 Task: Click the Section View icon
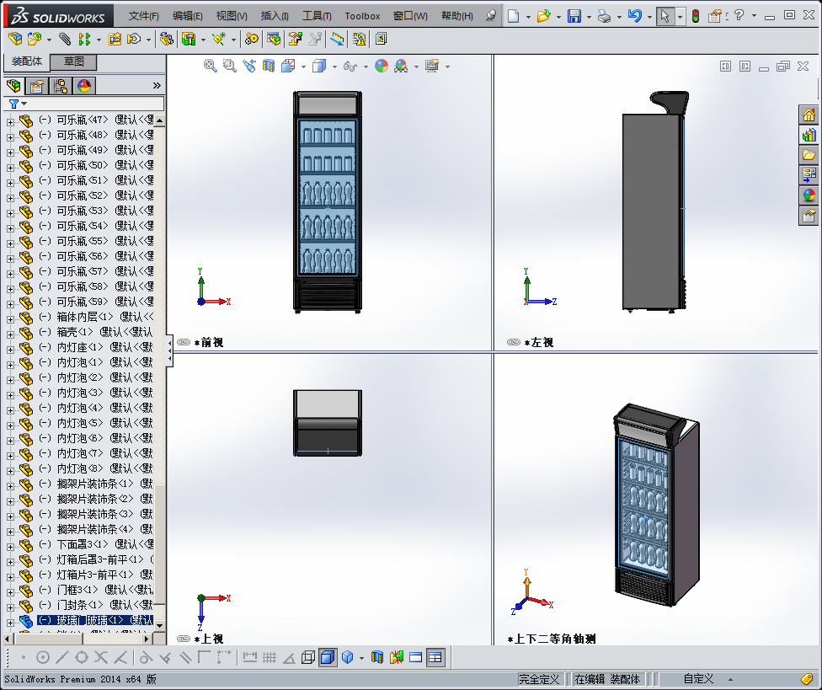coord(269,66)
